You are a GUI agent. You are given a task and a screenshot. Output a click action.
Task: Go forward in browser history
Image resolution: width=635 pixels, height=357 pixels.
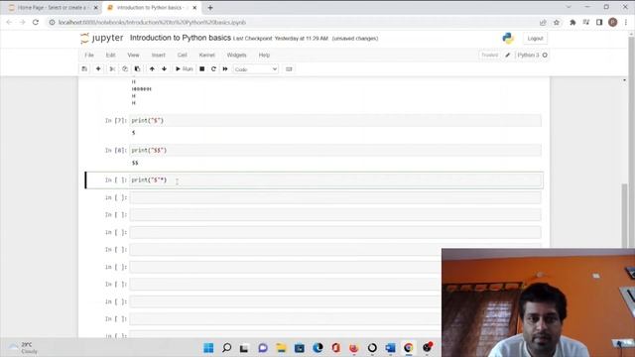point(22,22)
